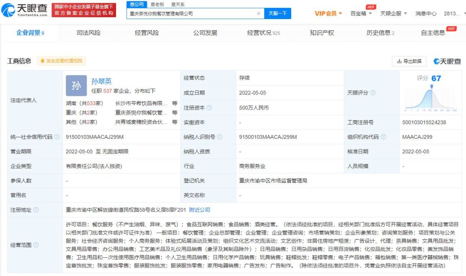The height and width of the screenshot is (276, 466).
Task: Open the 重庆茶悦你我餐饮管... company link
Action: tap(142, 113)
